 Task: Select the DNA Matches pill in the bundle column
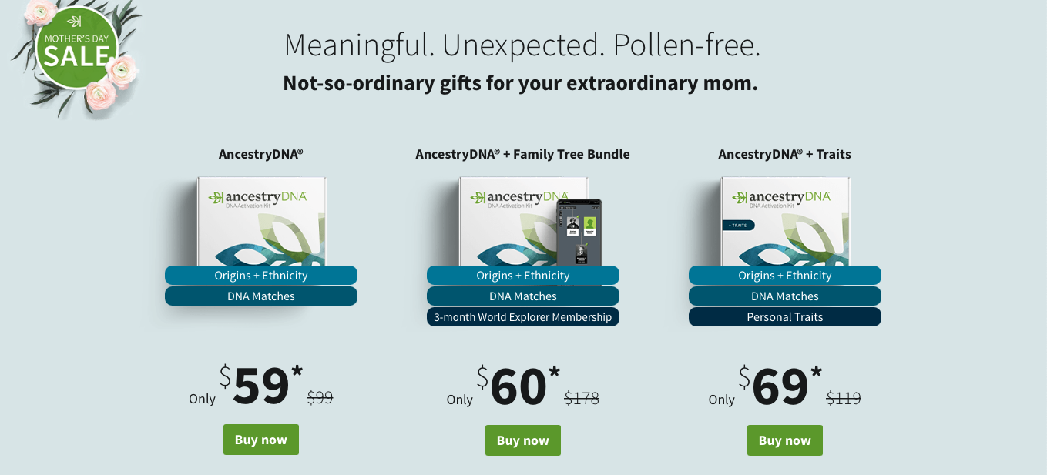click(522, 296)
